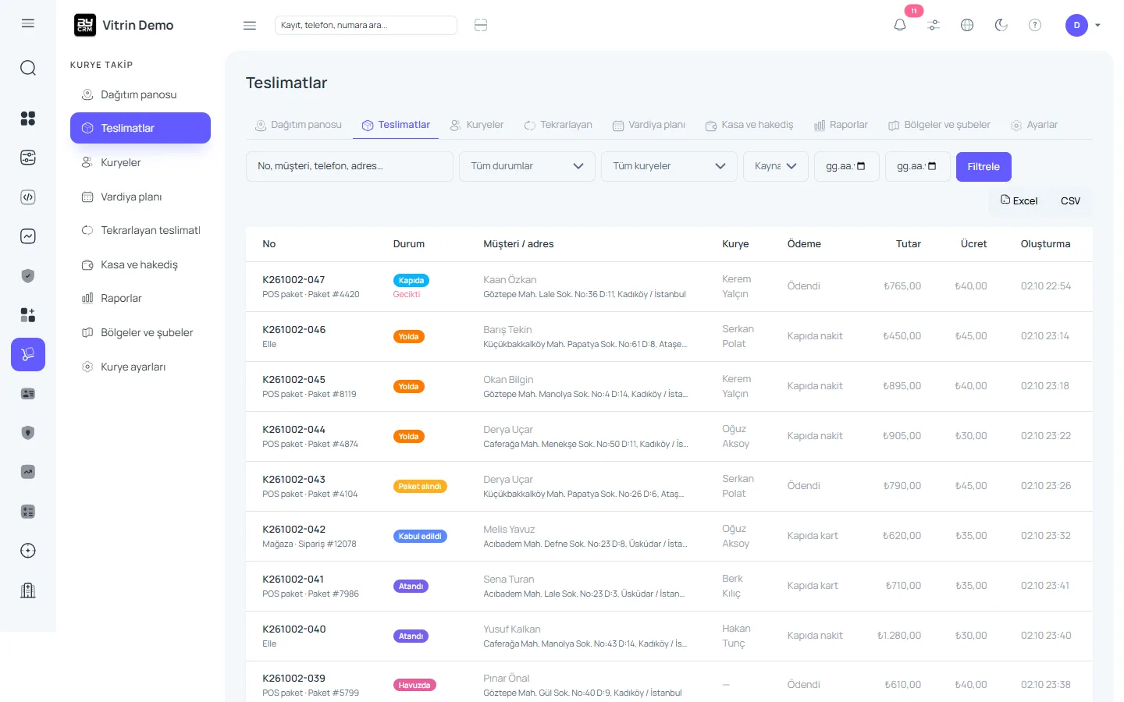Click the Havuzda status badge for K261002-039
The image size is (1124, 702).
414,686
